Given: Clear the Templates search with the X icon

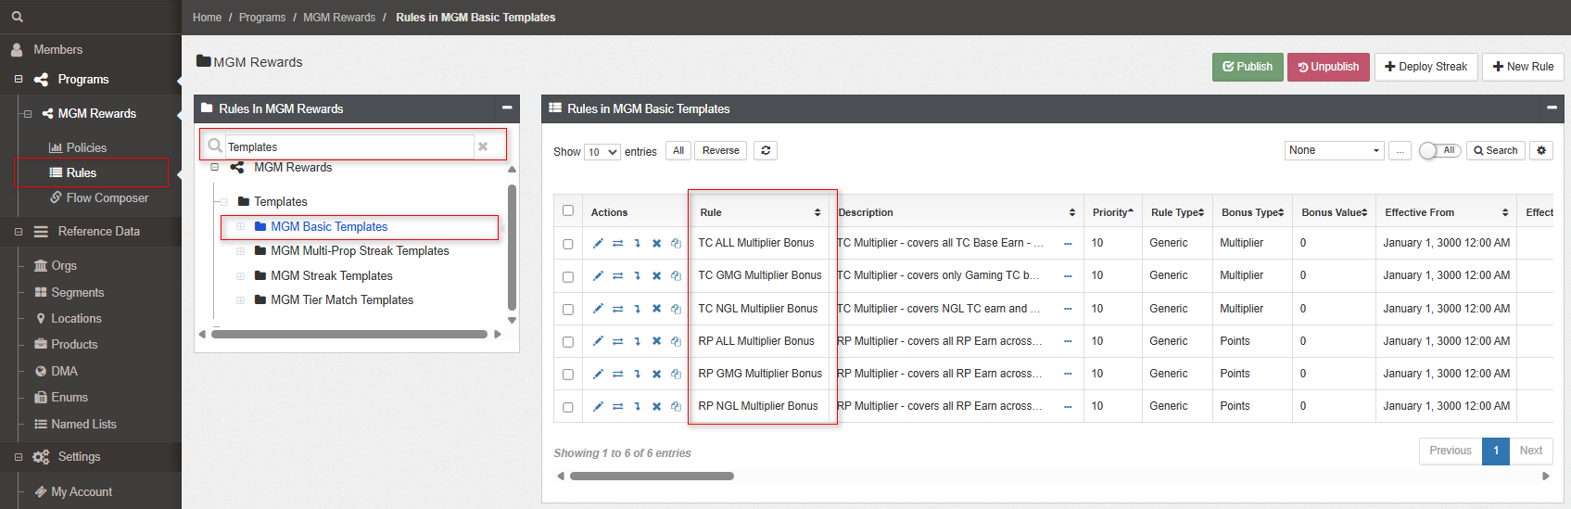Looking at the screenshot, I should (483, 146).
